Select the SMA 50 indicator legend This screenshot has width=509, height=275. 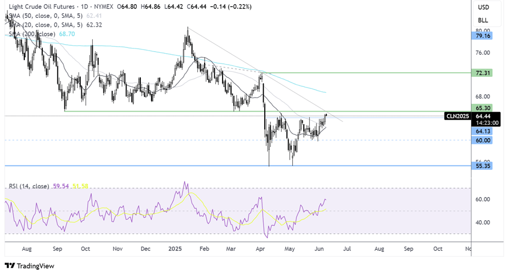(x=45, y=16)
